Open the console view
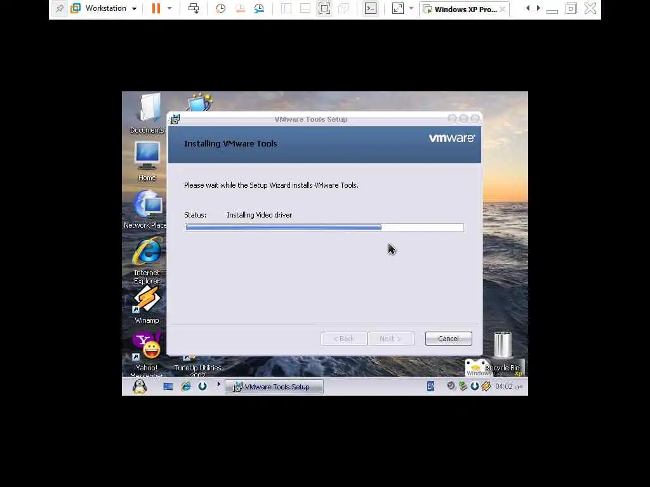The height and width of the screenshot is (487, 650). [371, 8]
